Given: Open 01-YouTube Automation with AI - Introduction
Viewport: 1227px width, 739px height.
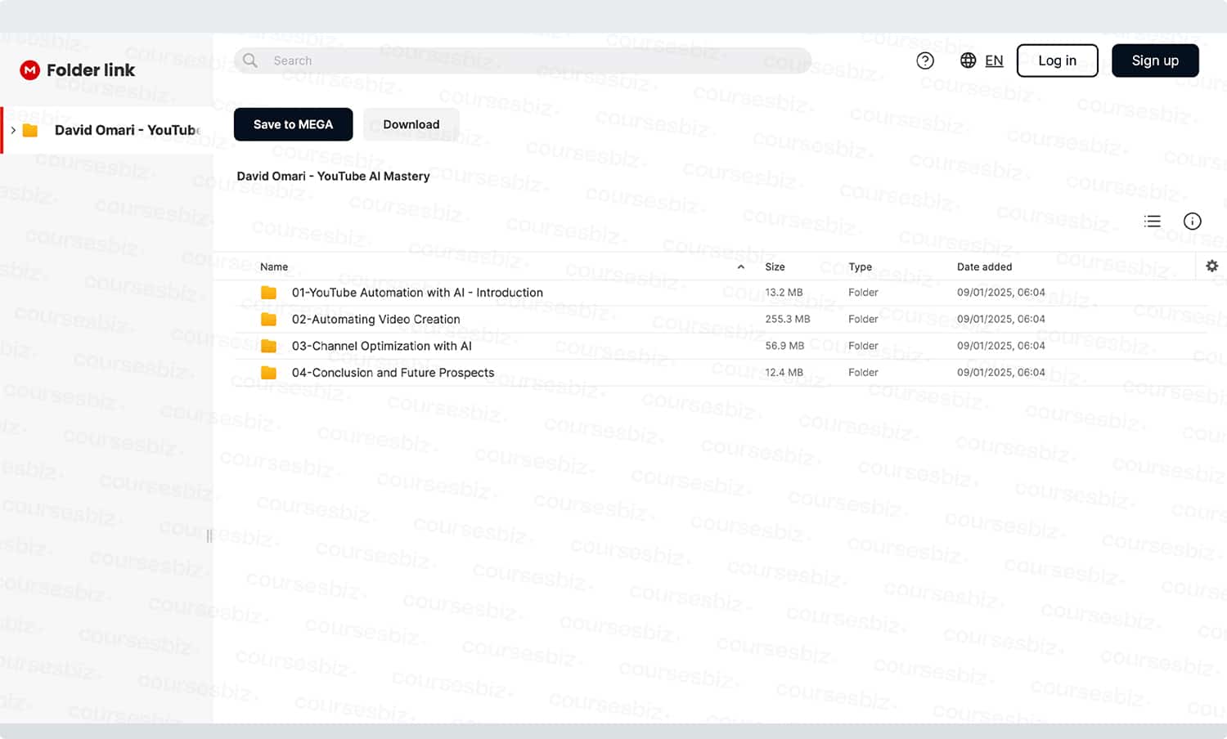Looking at the screenshot, I should point(417,293).
